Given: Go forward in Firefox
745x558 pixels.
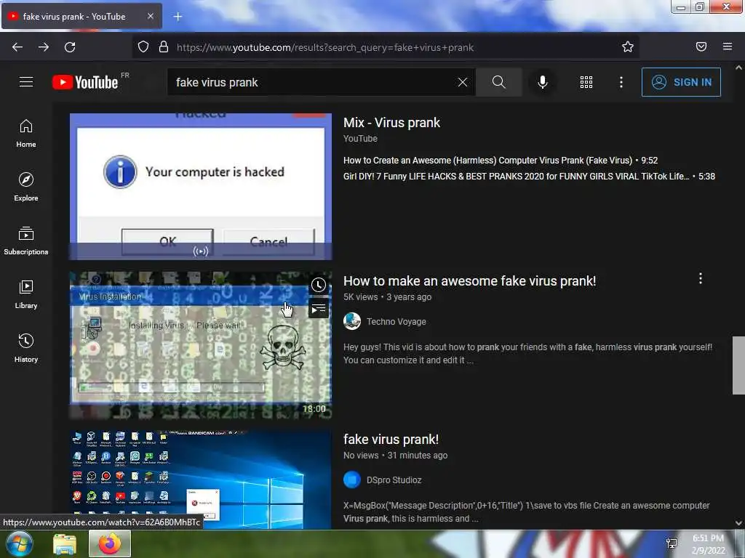Looking at the screenshot, I should (x=44, y=47).
